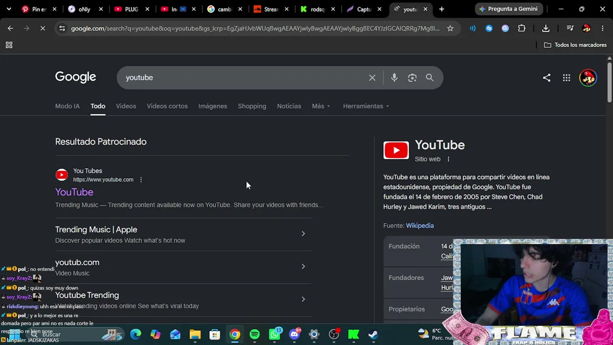
Task: Launch Microsoft Edge from the taskbar
Action: click(136, 334)
